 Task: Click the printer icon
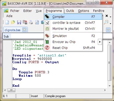coord(31,22)
